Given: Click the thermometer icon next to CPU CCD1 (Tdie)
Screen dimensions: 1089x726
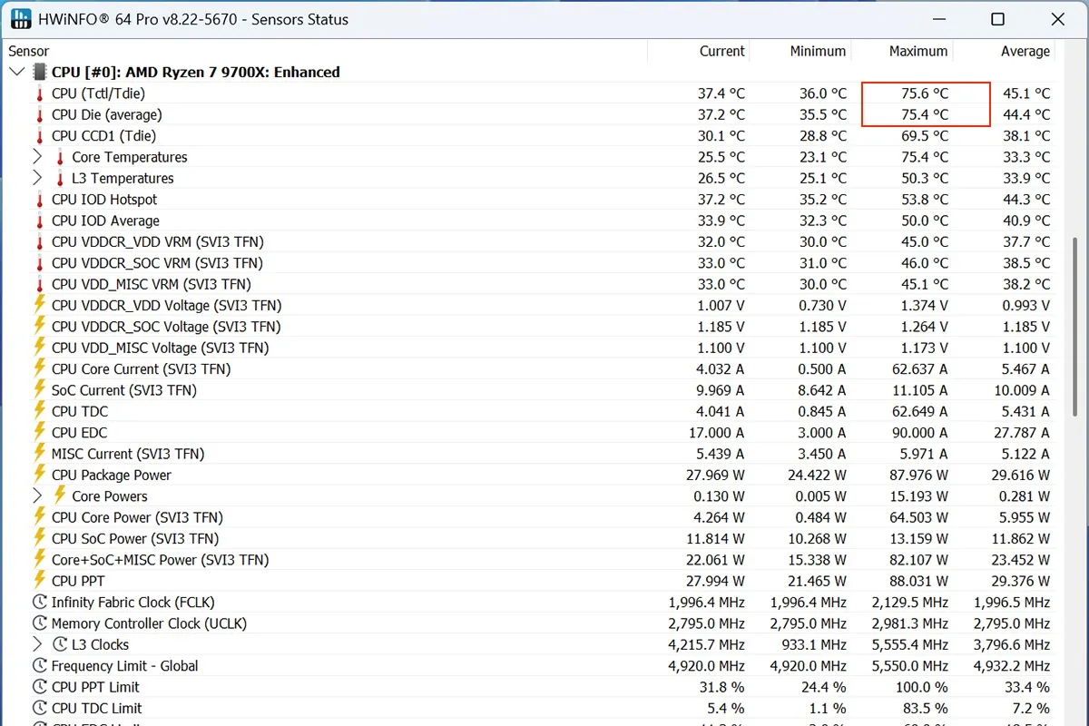Looking at the screenshot, I should point(39,136).
